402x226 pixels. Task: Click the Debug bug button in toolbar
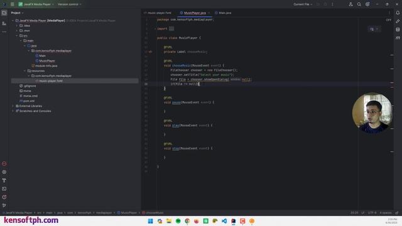pos(325,4)
